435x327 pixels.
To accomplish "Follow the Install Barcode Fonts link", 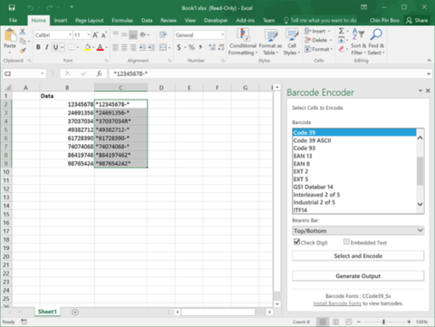I will tap(337, 303).
